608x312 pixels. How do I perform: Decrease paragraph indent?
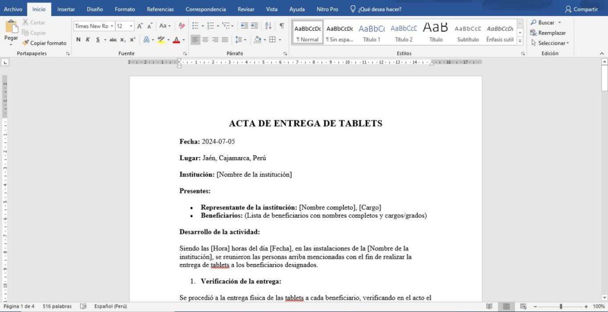tap(244, 26)
